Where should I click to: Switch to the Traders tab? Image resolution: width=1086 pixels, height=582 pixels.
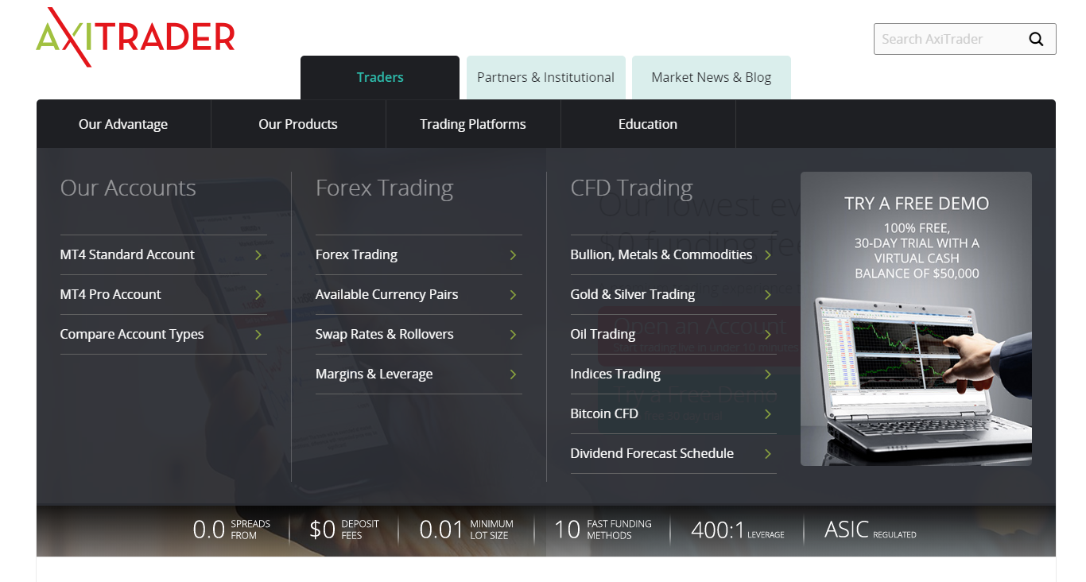point(380,77)
